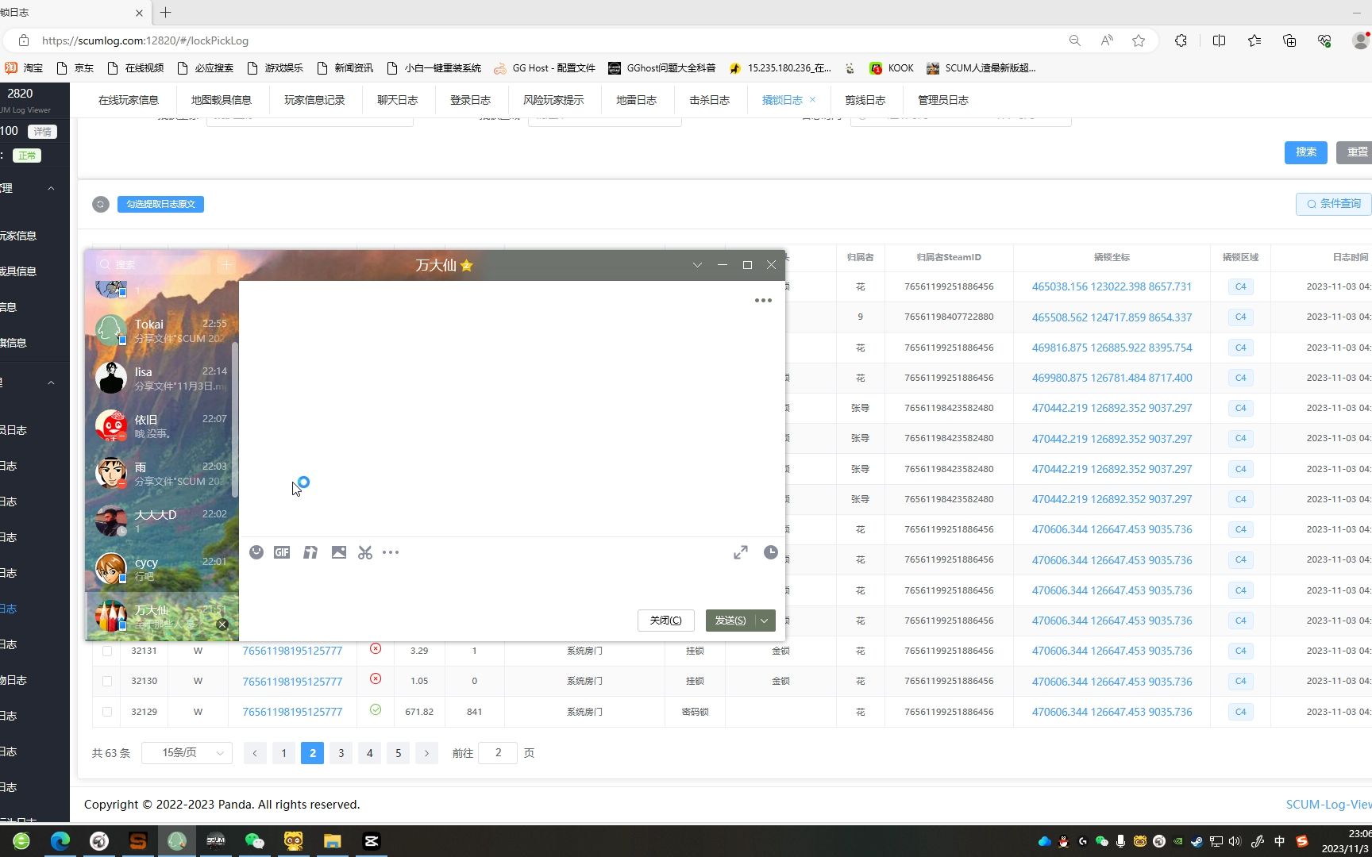Open the send options arrow next to 发送(S)
This screenshot has width=1372, height=857.
[x=763, y=620]
